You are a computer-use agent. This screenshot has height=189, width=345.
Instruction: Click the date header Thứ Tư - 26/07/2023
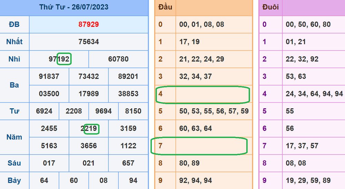click(74, 7)
